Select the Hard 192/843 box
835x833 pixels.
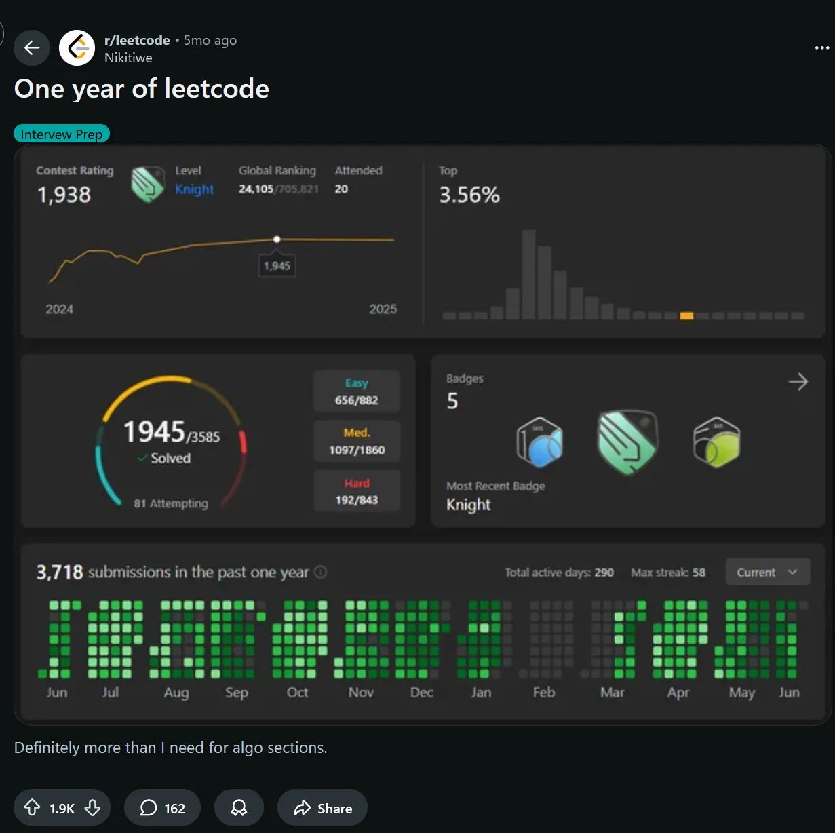point(357,492)
